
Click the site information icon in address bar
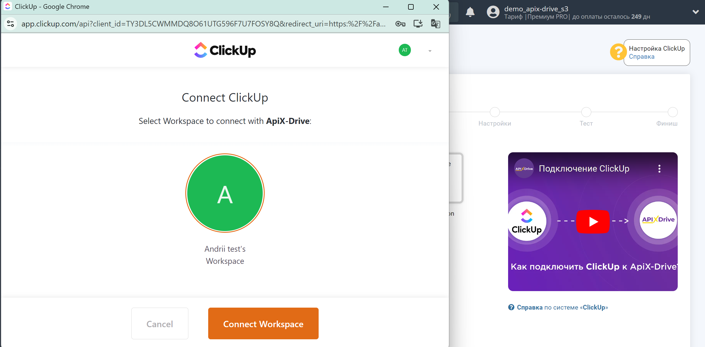click(10, 24)
